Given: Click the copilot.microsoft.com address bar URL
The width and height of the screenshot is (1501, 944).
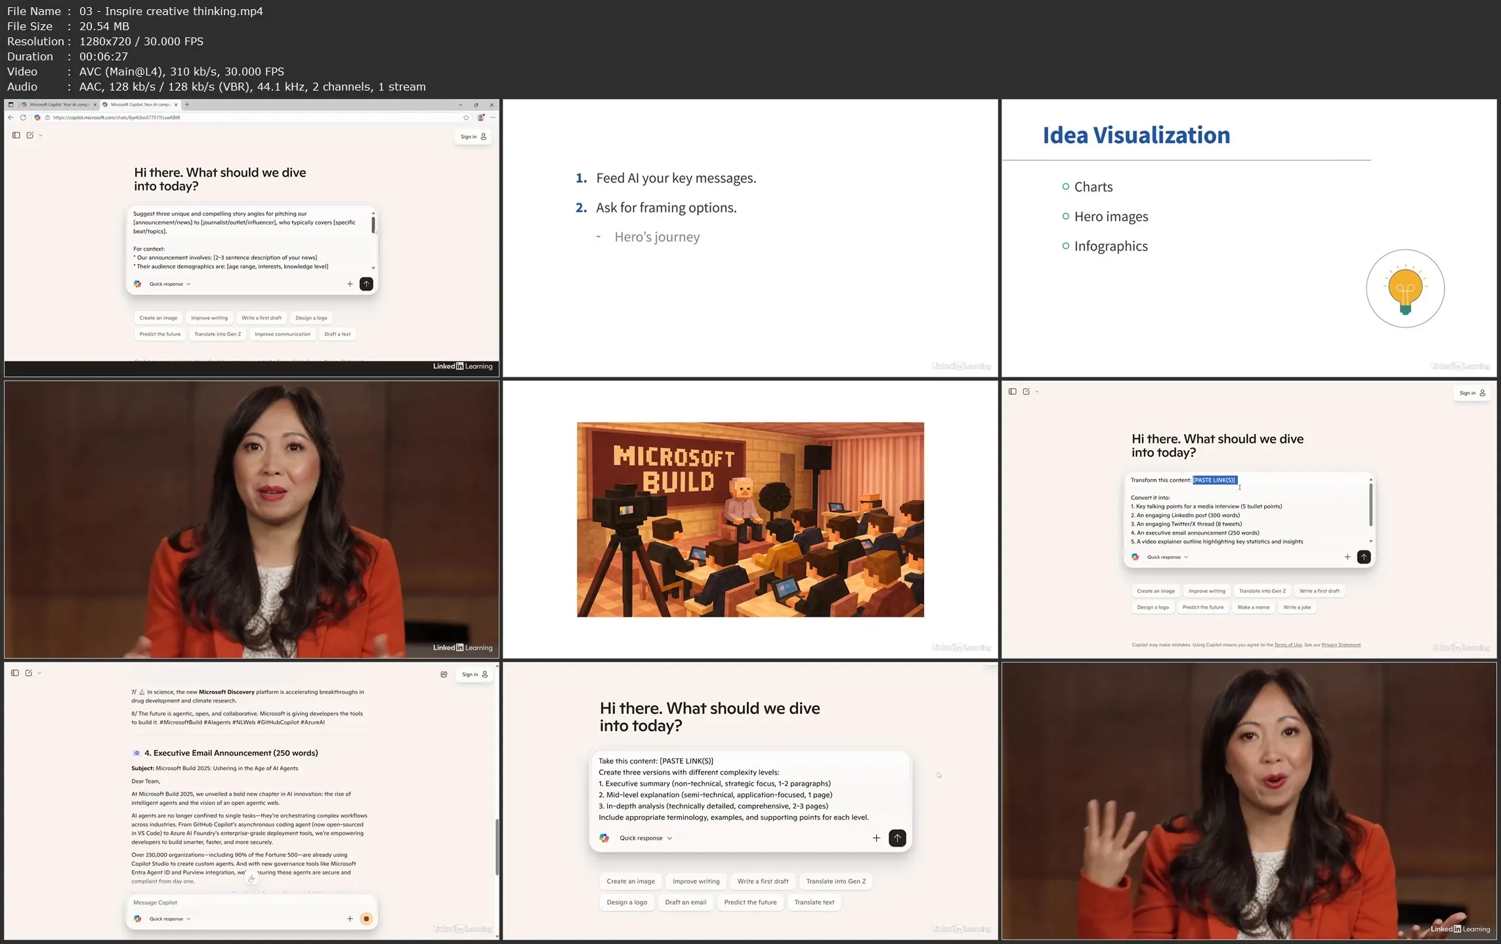Looking at the screenshot, I should click(x=117, y=117).
